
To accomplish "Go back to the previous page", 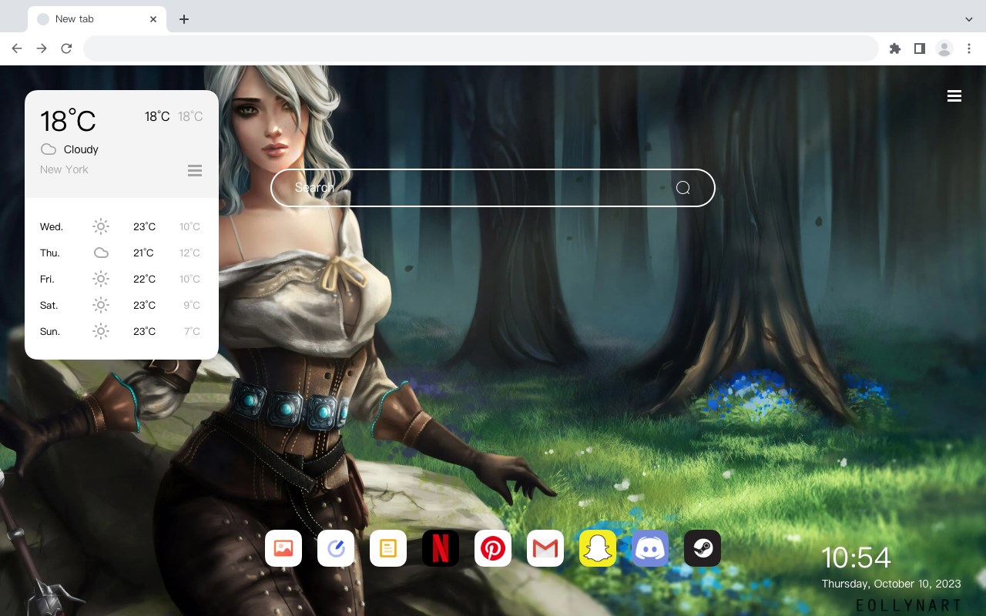I will tap(17, 49).
